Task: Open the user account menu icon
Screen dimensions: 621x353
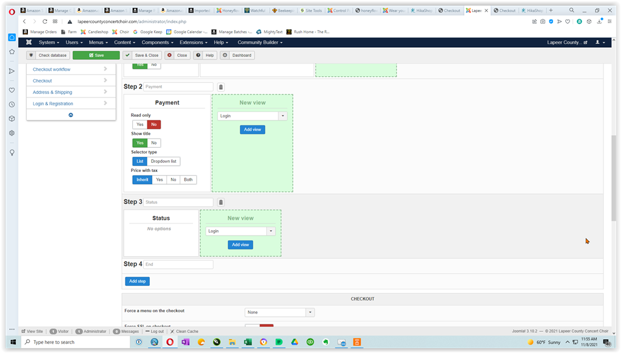Action: [x=600, y=42]
